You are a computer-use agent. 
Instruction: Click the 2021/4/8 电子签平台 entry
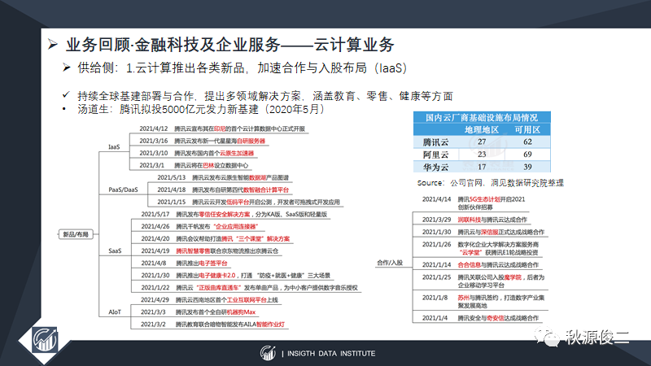coord(184,264)
